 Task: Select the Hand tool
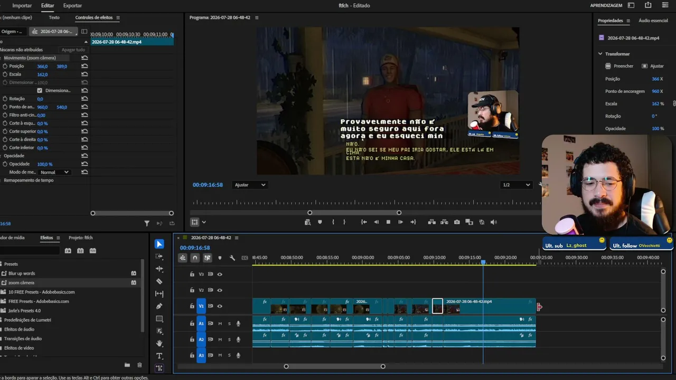coord(159,344)
